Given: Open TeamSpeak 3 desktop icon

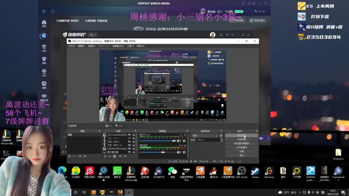Looking at the screenshot, I should [338, 173].
